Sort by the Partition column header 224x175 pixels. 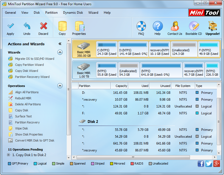(94, 86)
